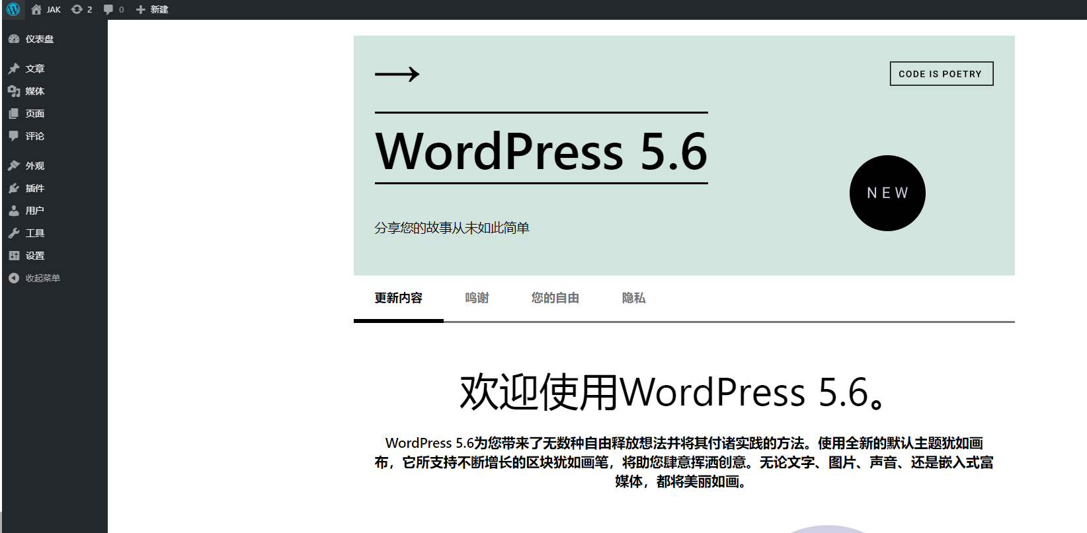Visit site via JAK site name link
The width and height of the screenshot is (1087, 533).
[x=54, y=9]
